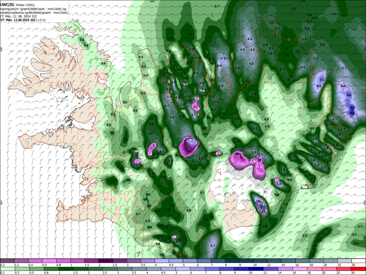This screenshot has height=275, width=366.
Task: Click the darkest purple swatch between 2 and 2.5 in top legend row
Action: [x=106, y=261]
